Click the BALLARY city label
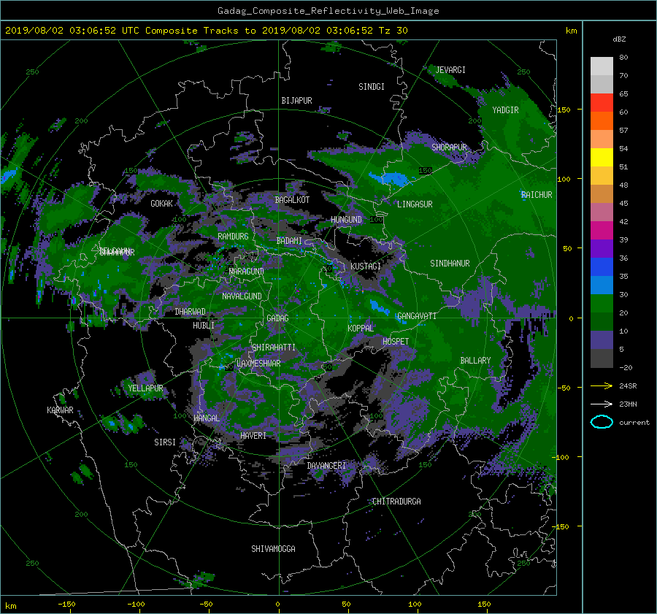The image size is (657, 614). click(475, 361)
